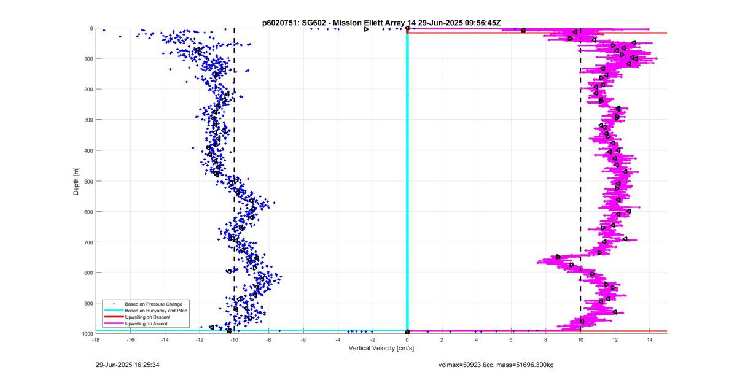The width and height of the screenshot is (737, 375).
Task: Click the blue dot sample in legend
Action: pos(114,304)
